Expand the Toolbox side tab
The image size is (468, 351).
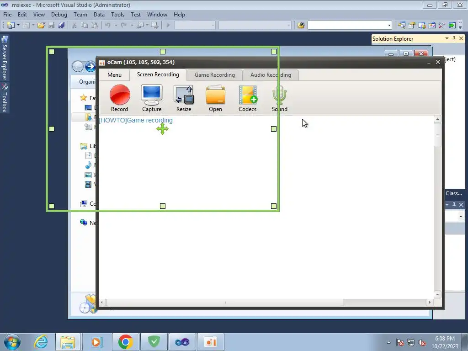click(5, 98)
